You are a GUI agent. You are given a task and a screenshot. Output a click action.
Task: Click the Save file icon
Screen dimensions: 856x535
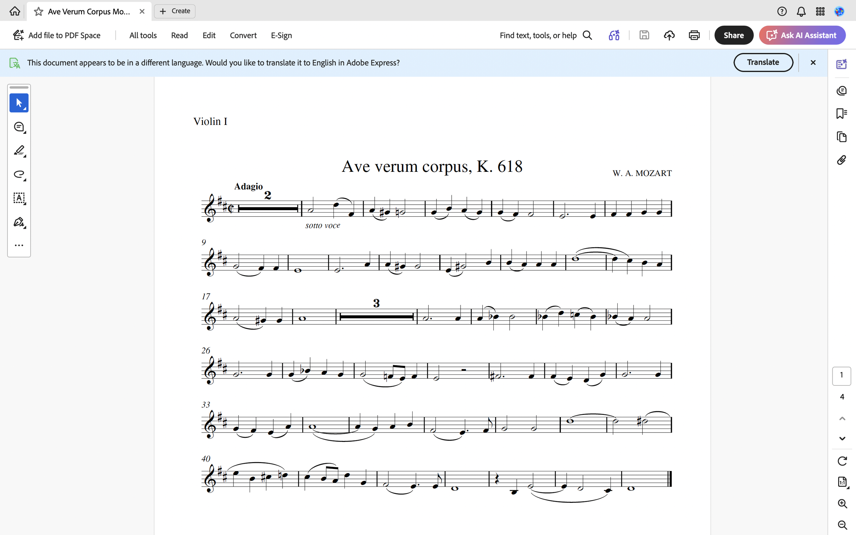click(644, 35)
